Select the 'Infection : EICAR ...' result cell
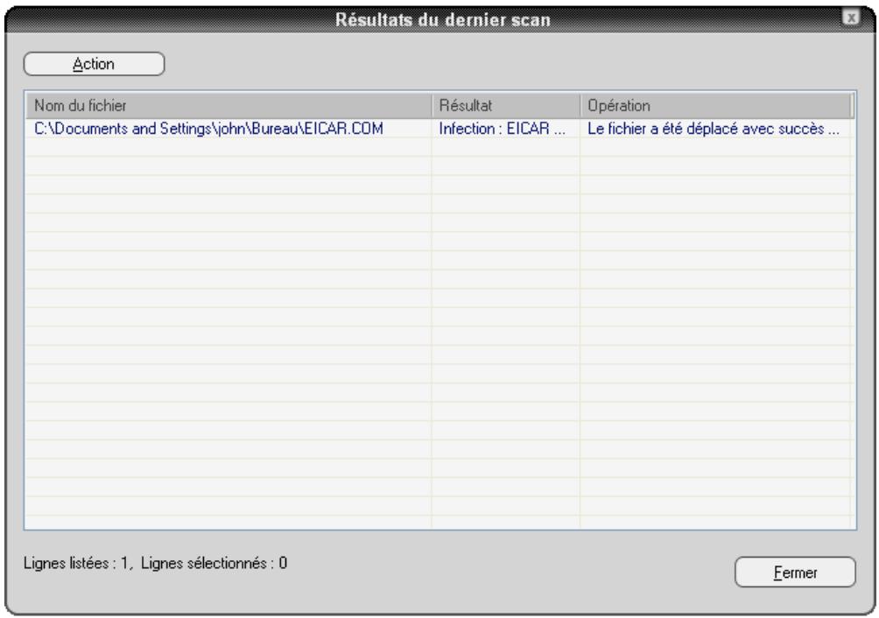The height and width of the screenshot is (618, 879). pos(503,129)
